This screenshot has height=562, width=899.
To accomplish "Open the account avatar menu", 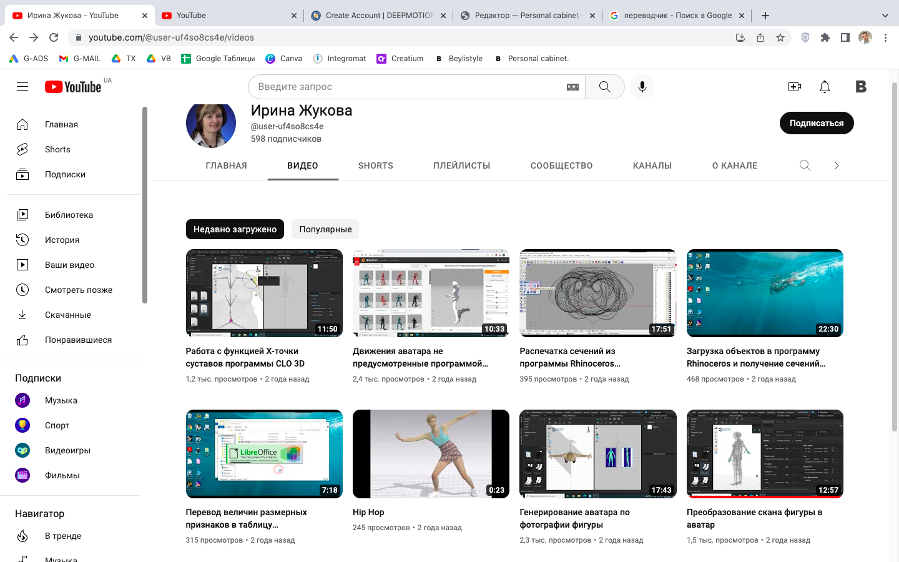I will 861,87.
